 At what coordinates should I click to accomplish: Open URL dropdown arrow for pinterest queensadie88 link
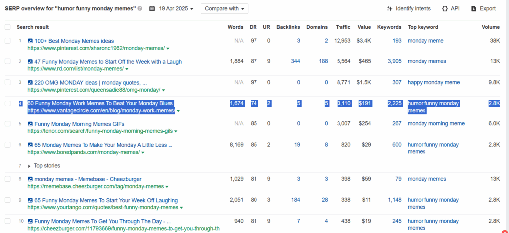coord(163,90)
